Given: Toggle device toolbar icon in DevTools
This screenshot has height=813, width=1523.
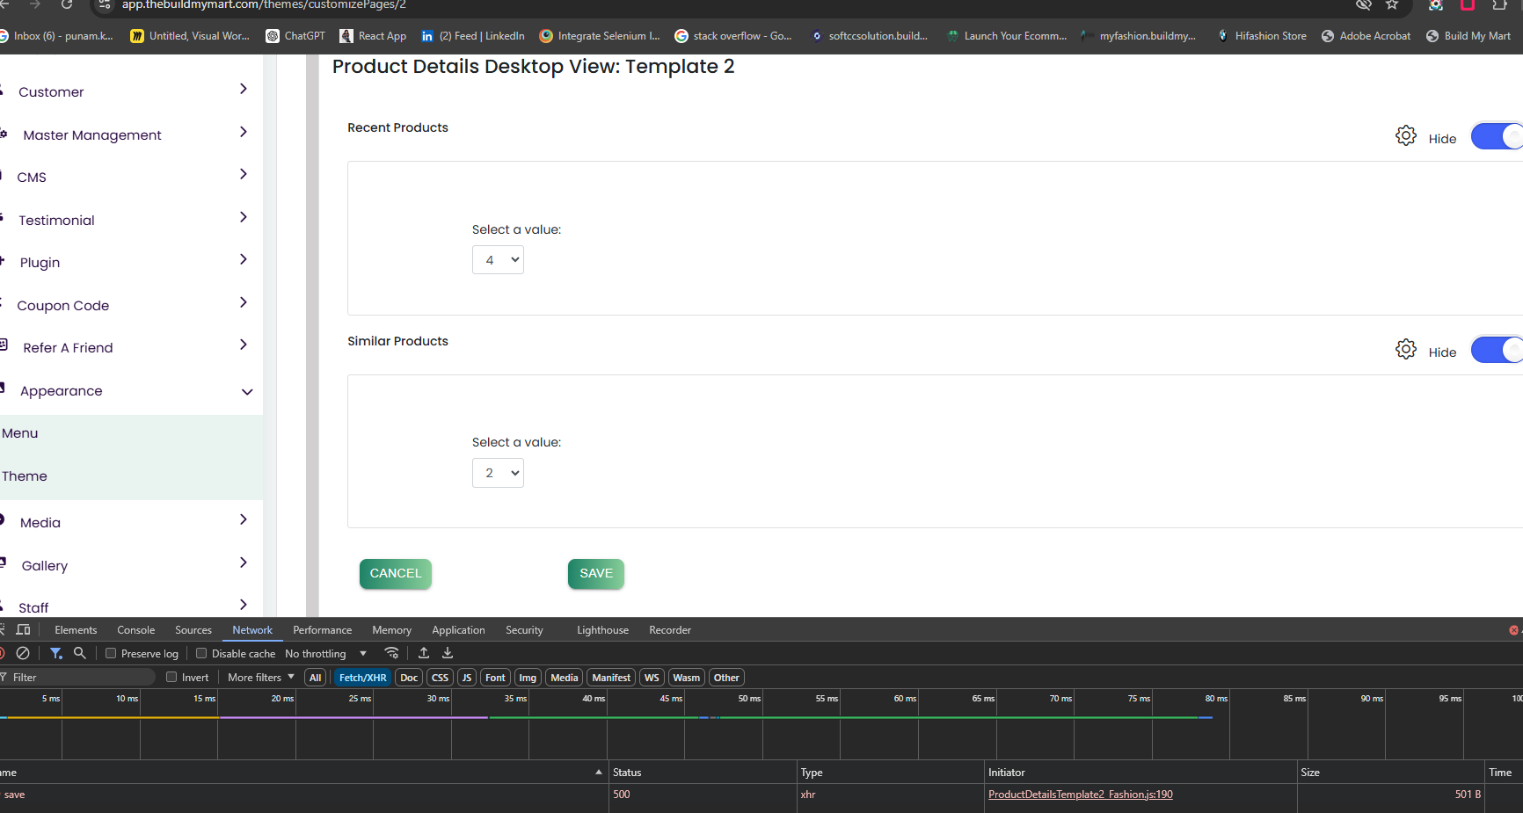Looking at the screenshot, I should [24, 630].
